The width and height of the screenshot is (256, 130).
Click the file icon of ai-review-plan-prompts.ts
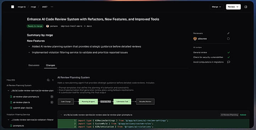[11, 97]
